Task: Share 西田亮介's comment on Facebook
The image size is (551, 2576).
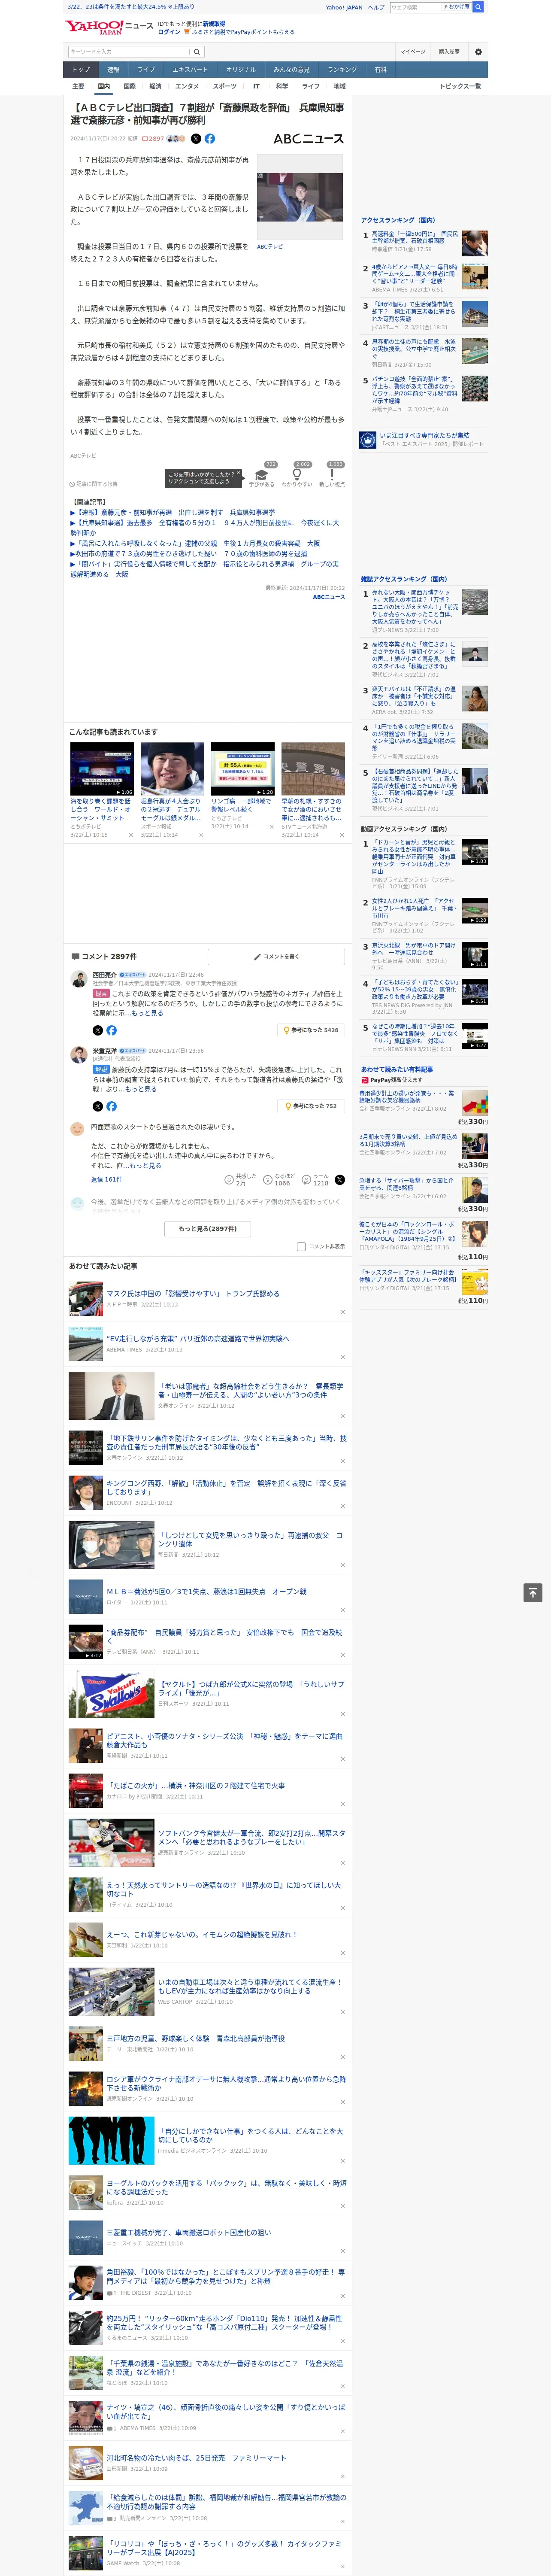Action: point(111,1030)
